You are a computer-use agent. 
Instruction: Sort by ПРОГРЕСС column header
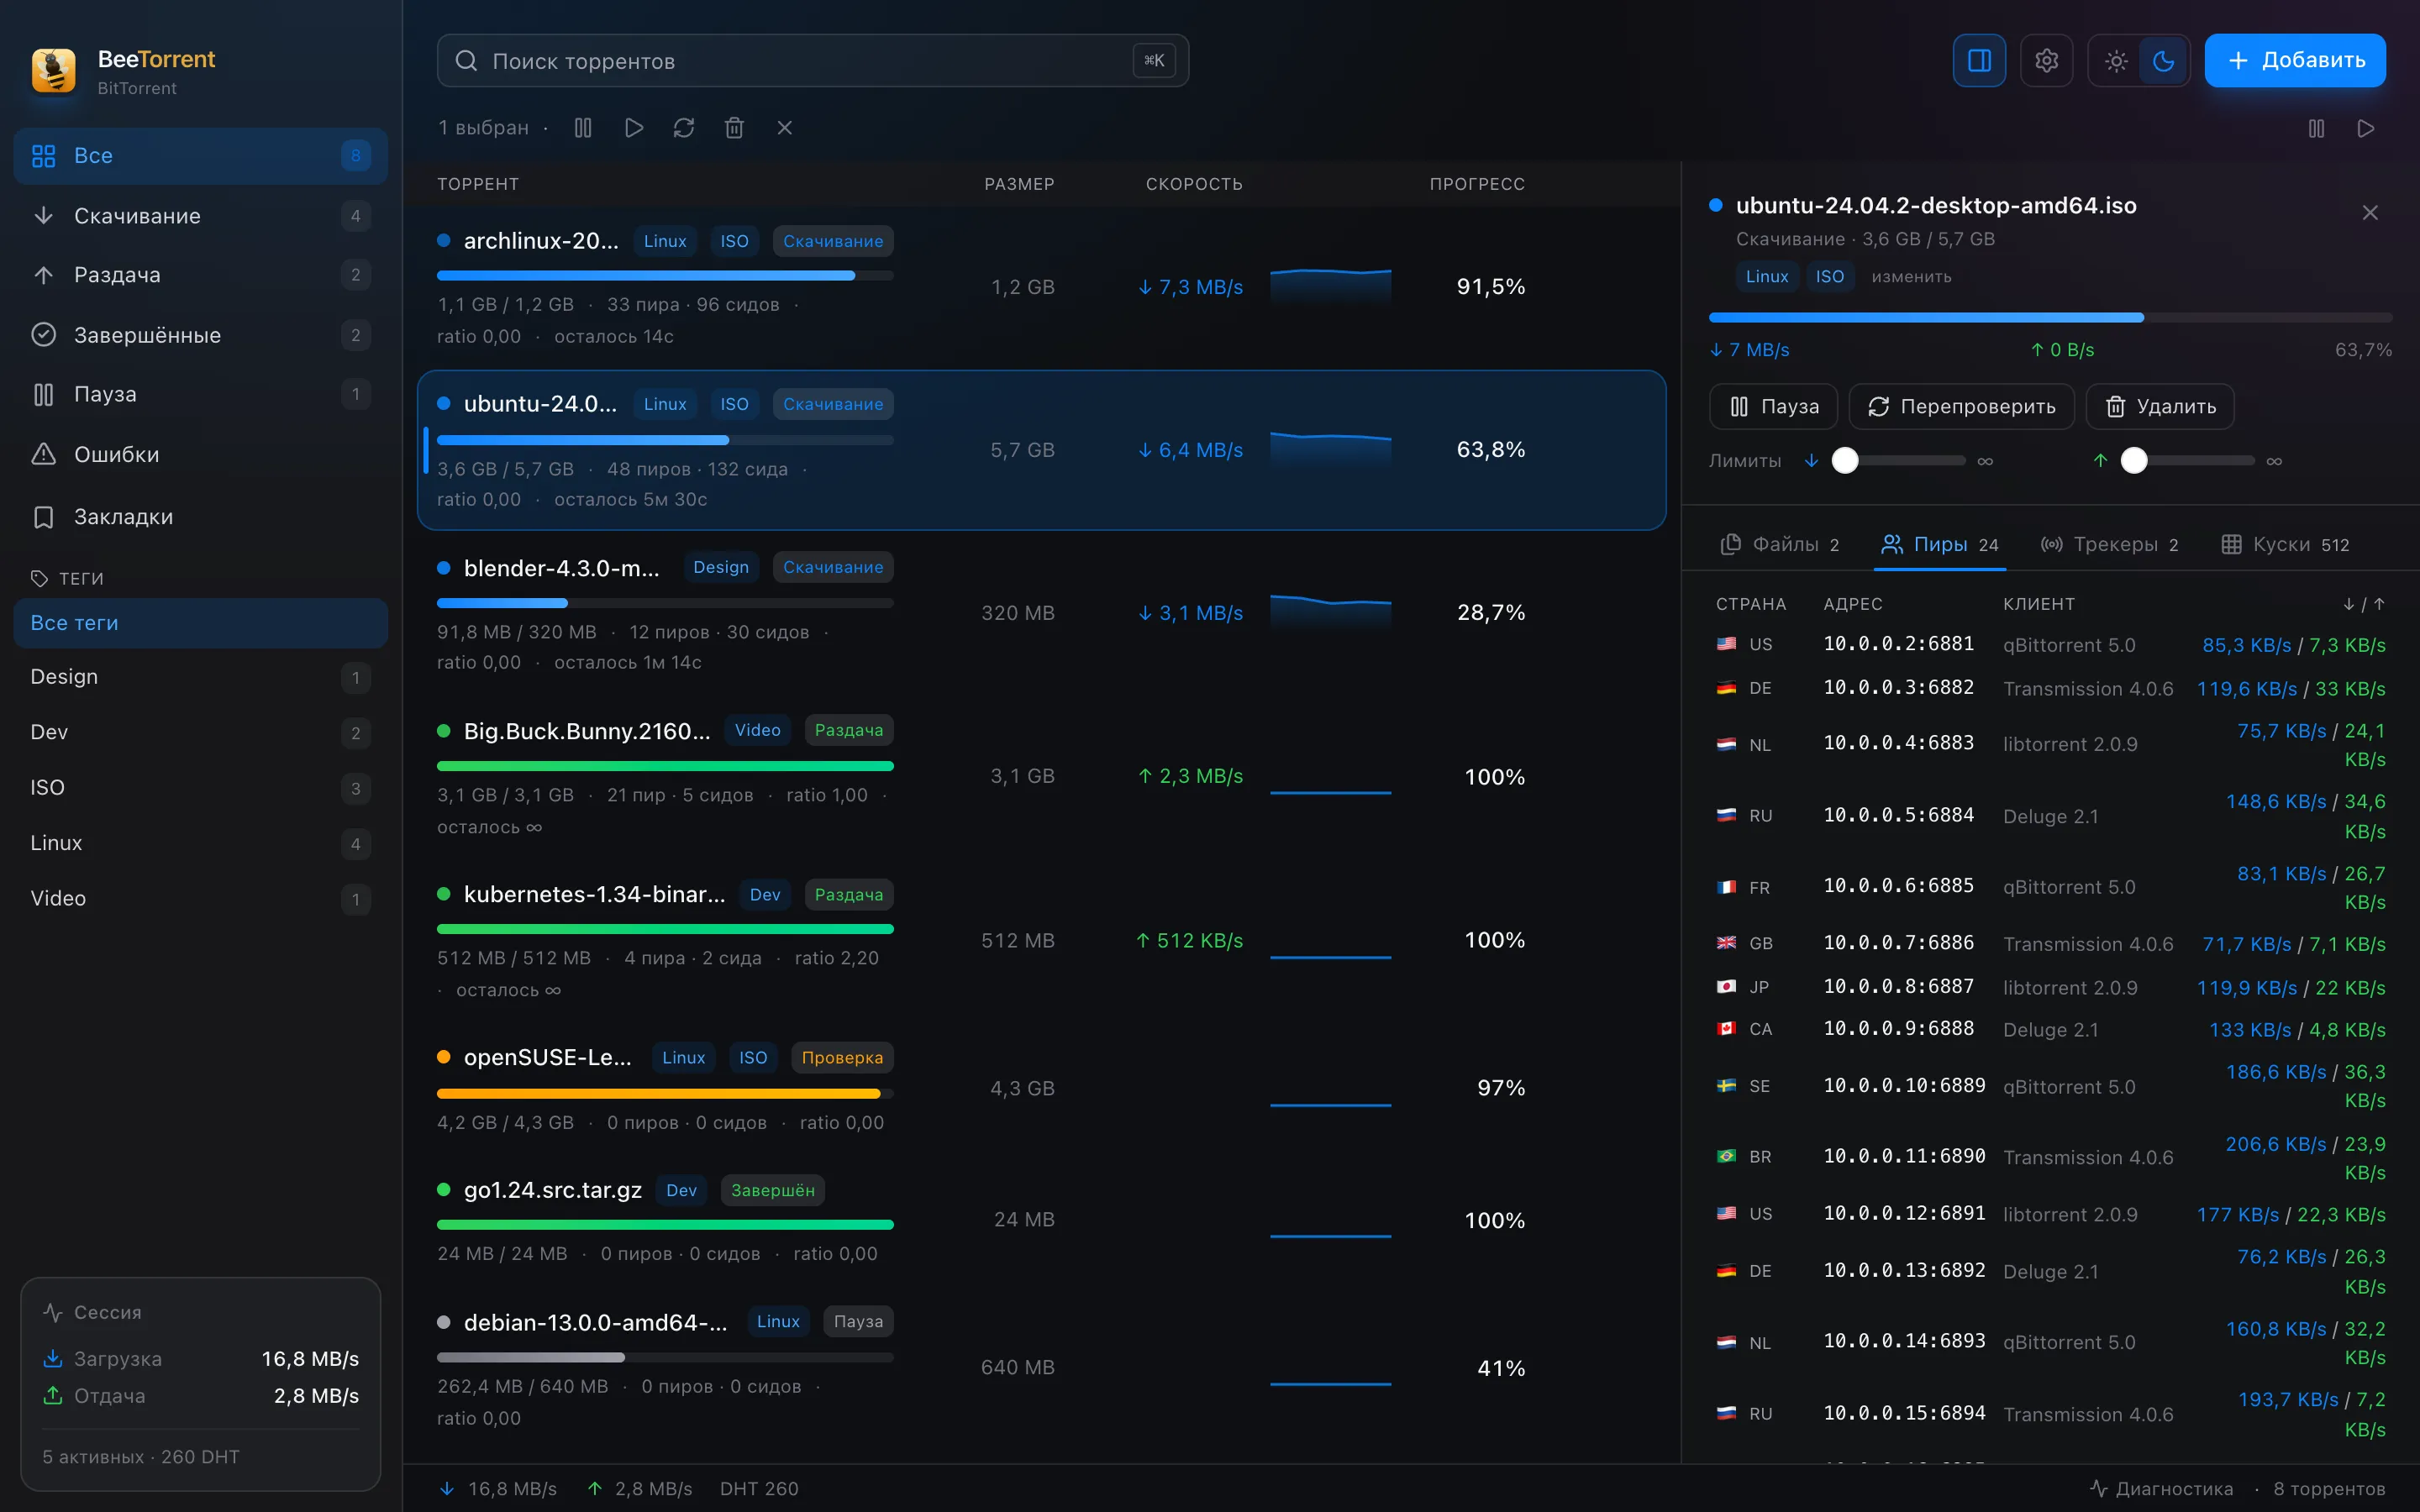1477,184
